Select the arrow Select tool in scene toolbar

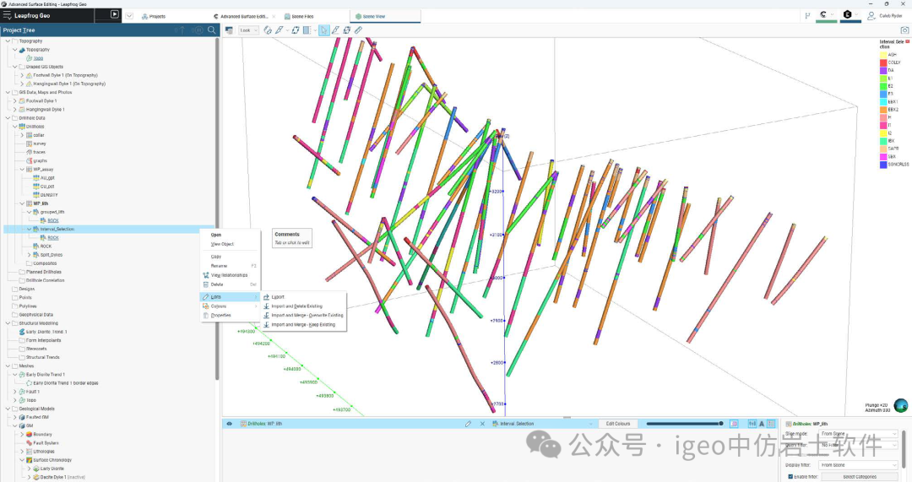click(323, 30)
